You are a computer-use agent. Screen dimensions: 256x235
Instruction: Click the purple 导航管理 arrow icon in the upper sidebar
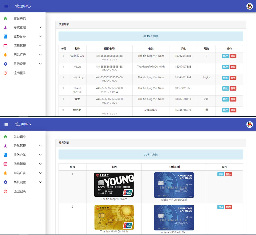tap(5, 27)
